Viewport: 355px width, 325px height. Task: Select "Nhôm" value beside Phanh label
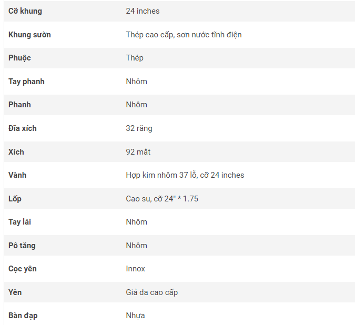(x=136, y=105)
